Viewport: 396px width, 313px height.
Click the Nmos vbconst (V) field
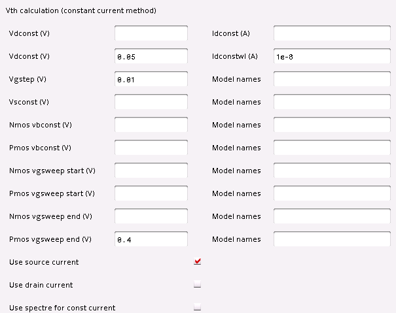[151, 125]
